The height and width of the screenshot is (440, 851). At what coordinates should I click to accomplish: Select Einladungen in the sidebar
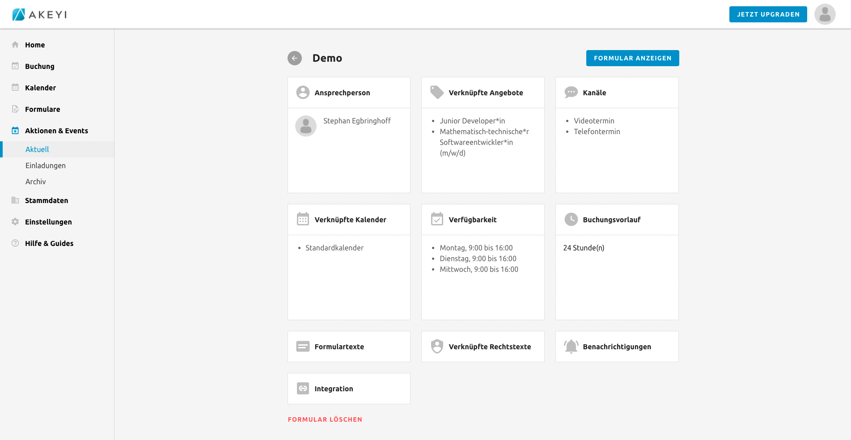coord(46,165)
